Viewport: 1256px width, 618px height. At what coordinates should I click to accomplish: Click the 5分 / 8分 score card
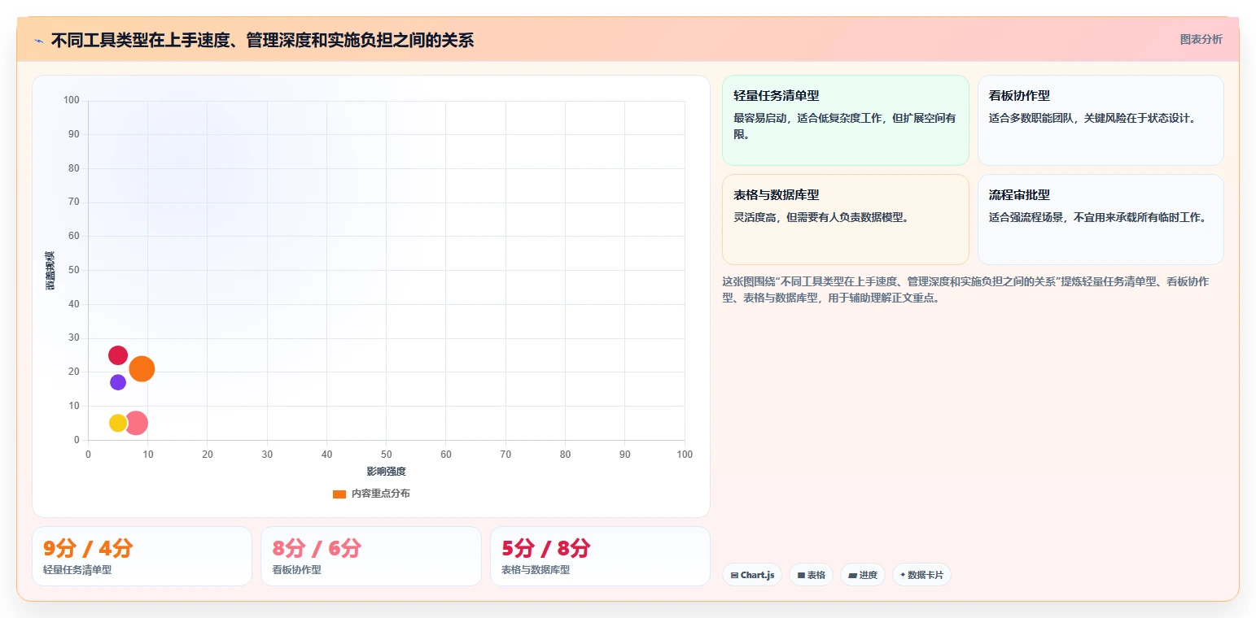coord(600,556)
